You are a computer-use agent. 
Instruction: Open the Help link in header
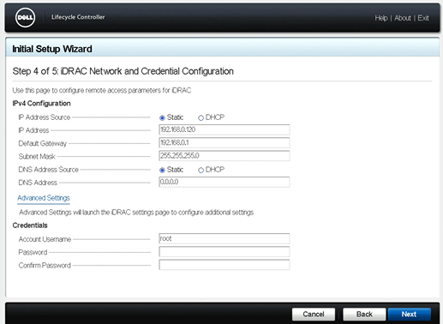point(381,18)
